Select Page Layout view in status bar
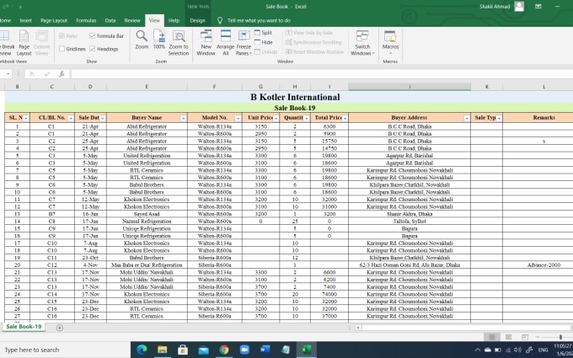This screenshot has height=358, width=573. coord(508,337)
